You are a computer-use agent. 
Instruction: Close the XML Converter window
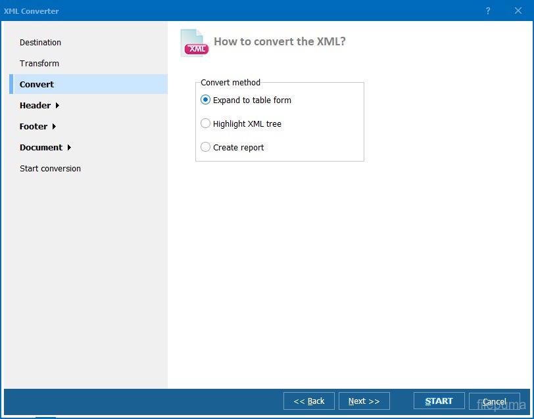pyautogui.click(x=518, y=11)
